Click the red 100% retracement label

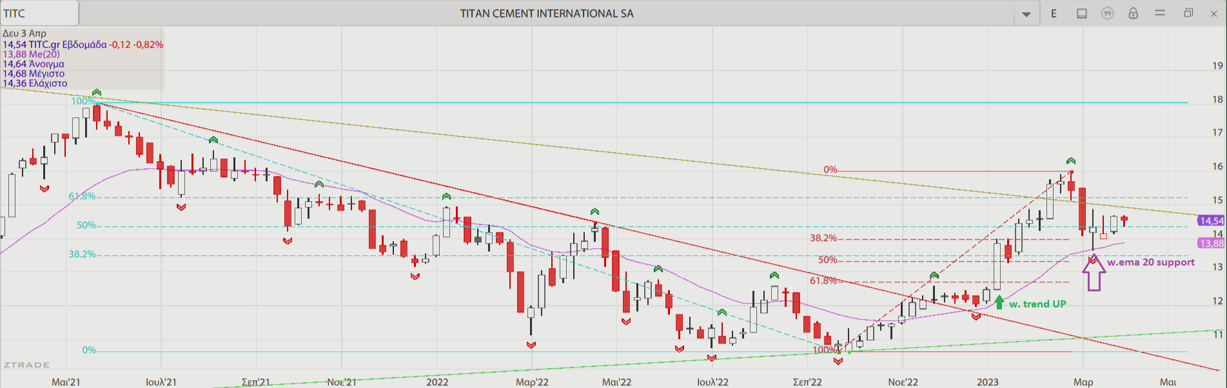(825, 350)
